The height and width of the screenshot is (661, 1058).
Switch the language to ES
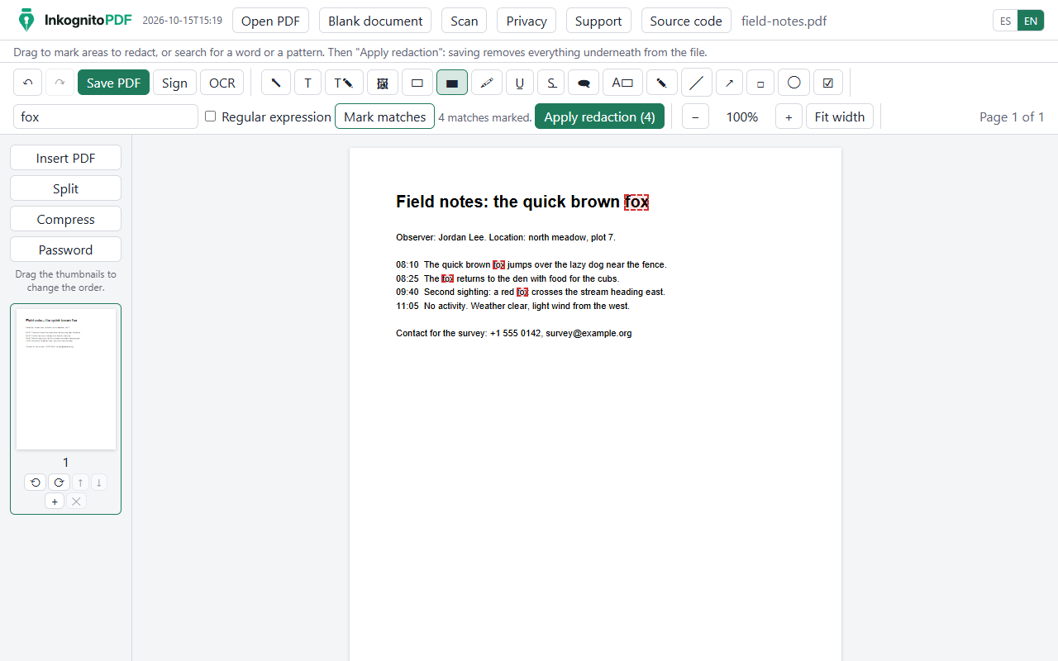[1005, 21]
